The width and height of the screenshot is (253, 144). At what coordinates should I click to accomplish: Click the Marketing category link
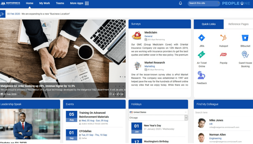(150, 66)
